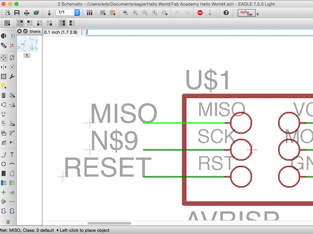
Task: Click the Go traffic-light icon
Action: click(x=210, y=13)
